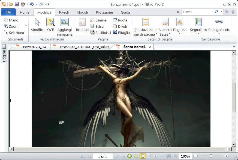Activate the Modifica edit cursor tool
Viewport: 238px width, 160px height.
pos(37,25)
